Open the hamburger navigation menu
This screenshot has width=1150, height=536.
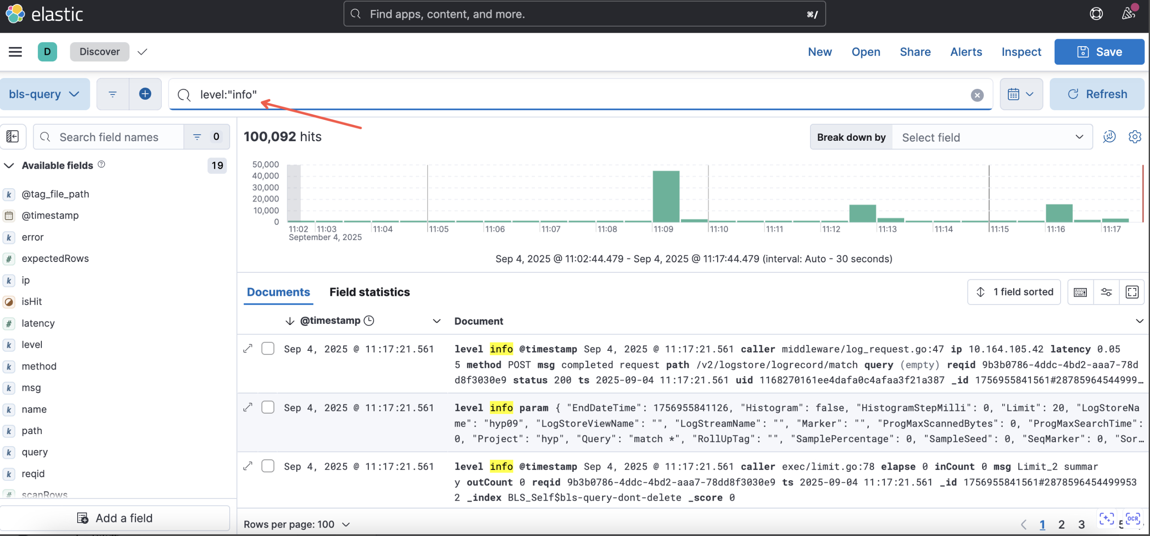tap(15, 52)
